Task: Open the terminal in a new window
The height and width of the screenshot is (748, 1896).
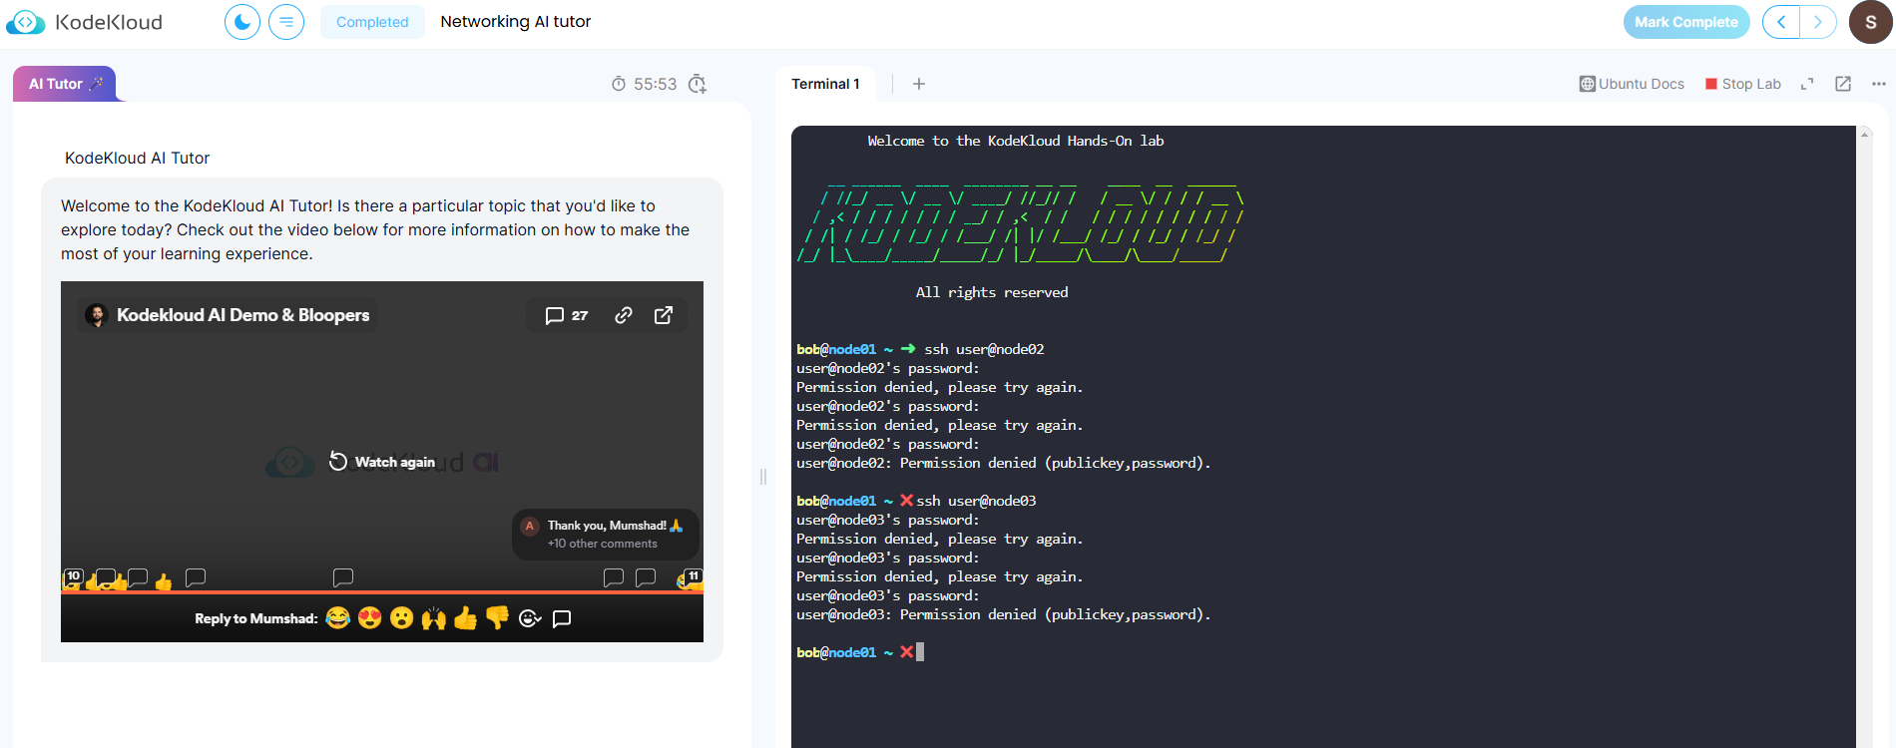Action: point(1843,84)
